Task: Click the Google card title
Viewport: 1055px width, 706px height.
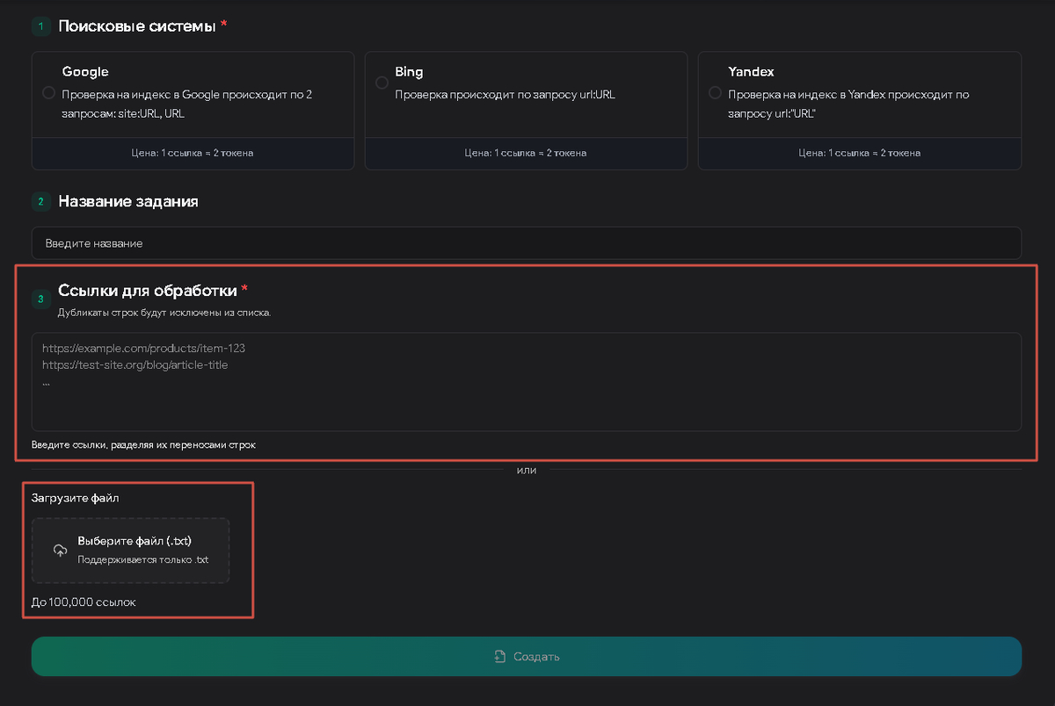Action: point(85,72)
